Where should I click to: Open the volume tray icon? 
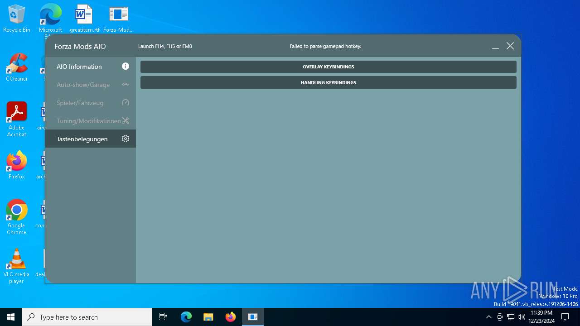click(x=522, y=317)
